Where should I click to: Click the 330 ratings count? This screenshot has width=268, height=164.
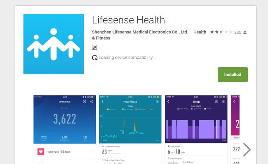click(238, 32)
